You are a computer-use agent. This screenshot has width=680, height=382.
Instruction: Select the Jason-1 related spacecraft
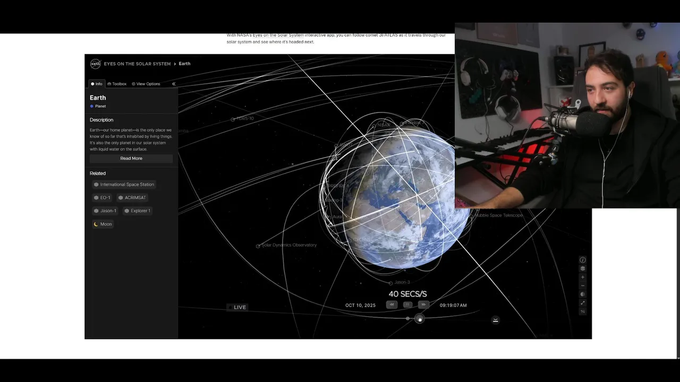(105, 211)
